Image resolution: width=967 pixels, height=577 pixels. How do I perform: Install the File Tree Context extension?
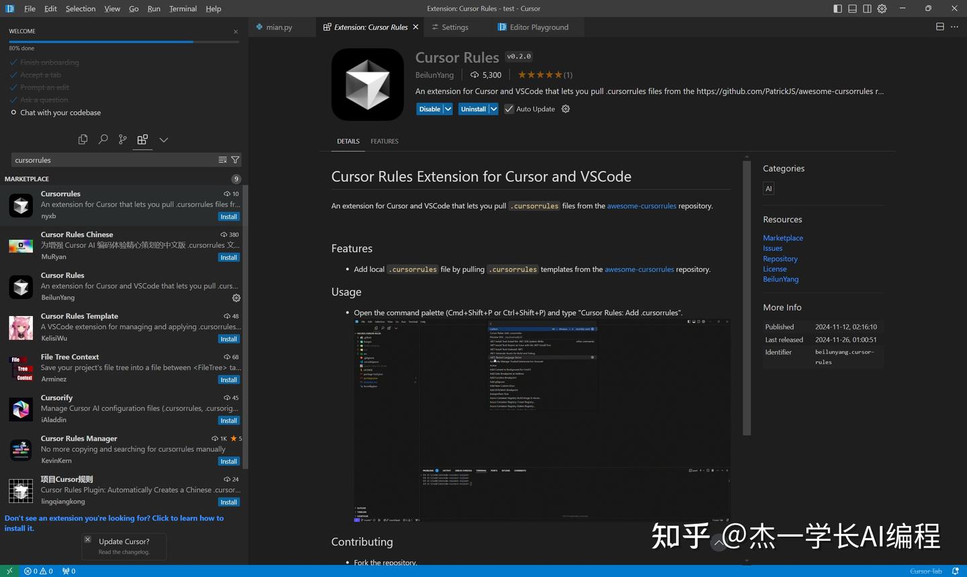[229, 380]
